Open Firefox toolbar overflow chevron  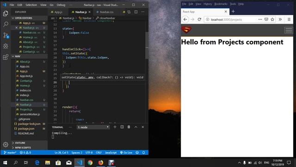[x=280, y=19]
